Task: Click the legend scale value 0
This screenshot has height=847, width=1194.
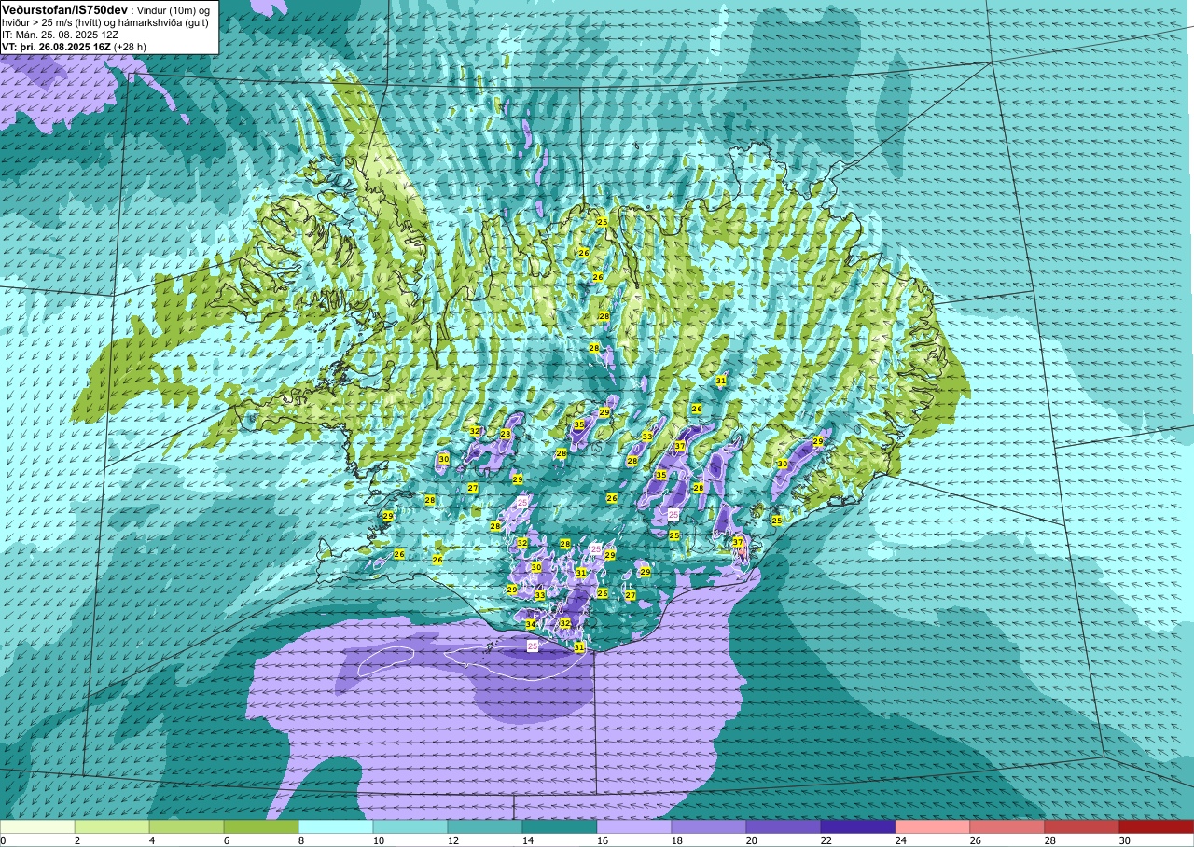Action: [x=3, y=840]
